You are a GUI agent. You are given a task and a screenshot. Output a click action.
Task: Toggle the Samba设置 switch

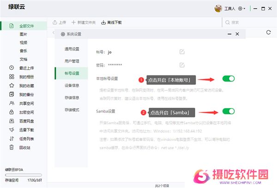pyautogui.click(x=229, y=111)
